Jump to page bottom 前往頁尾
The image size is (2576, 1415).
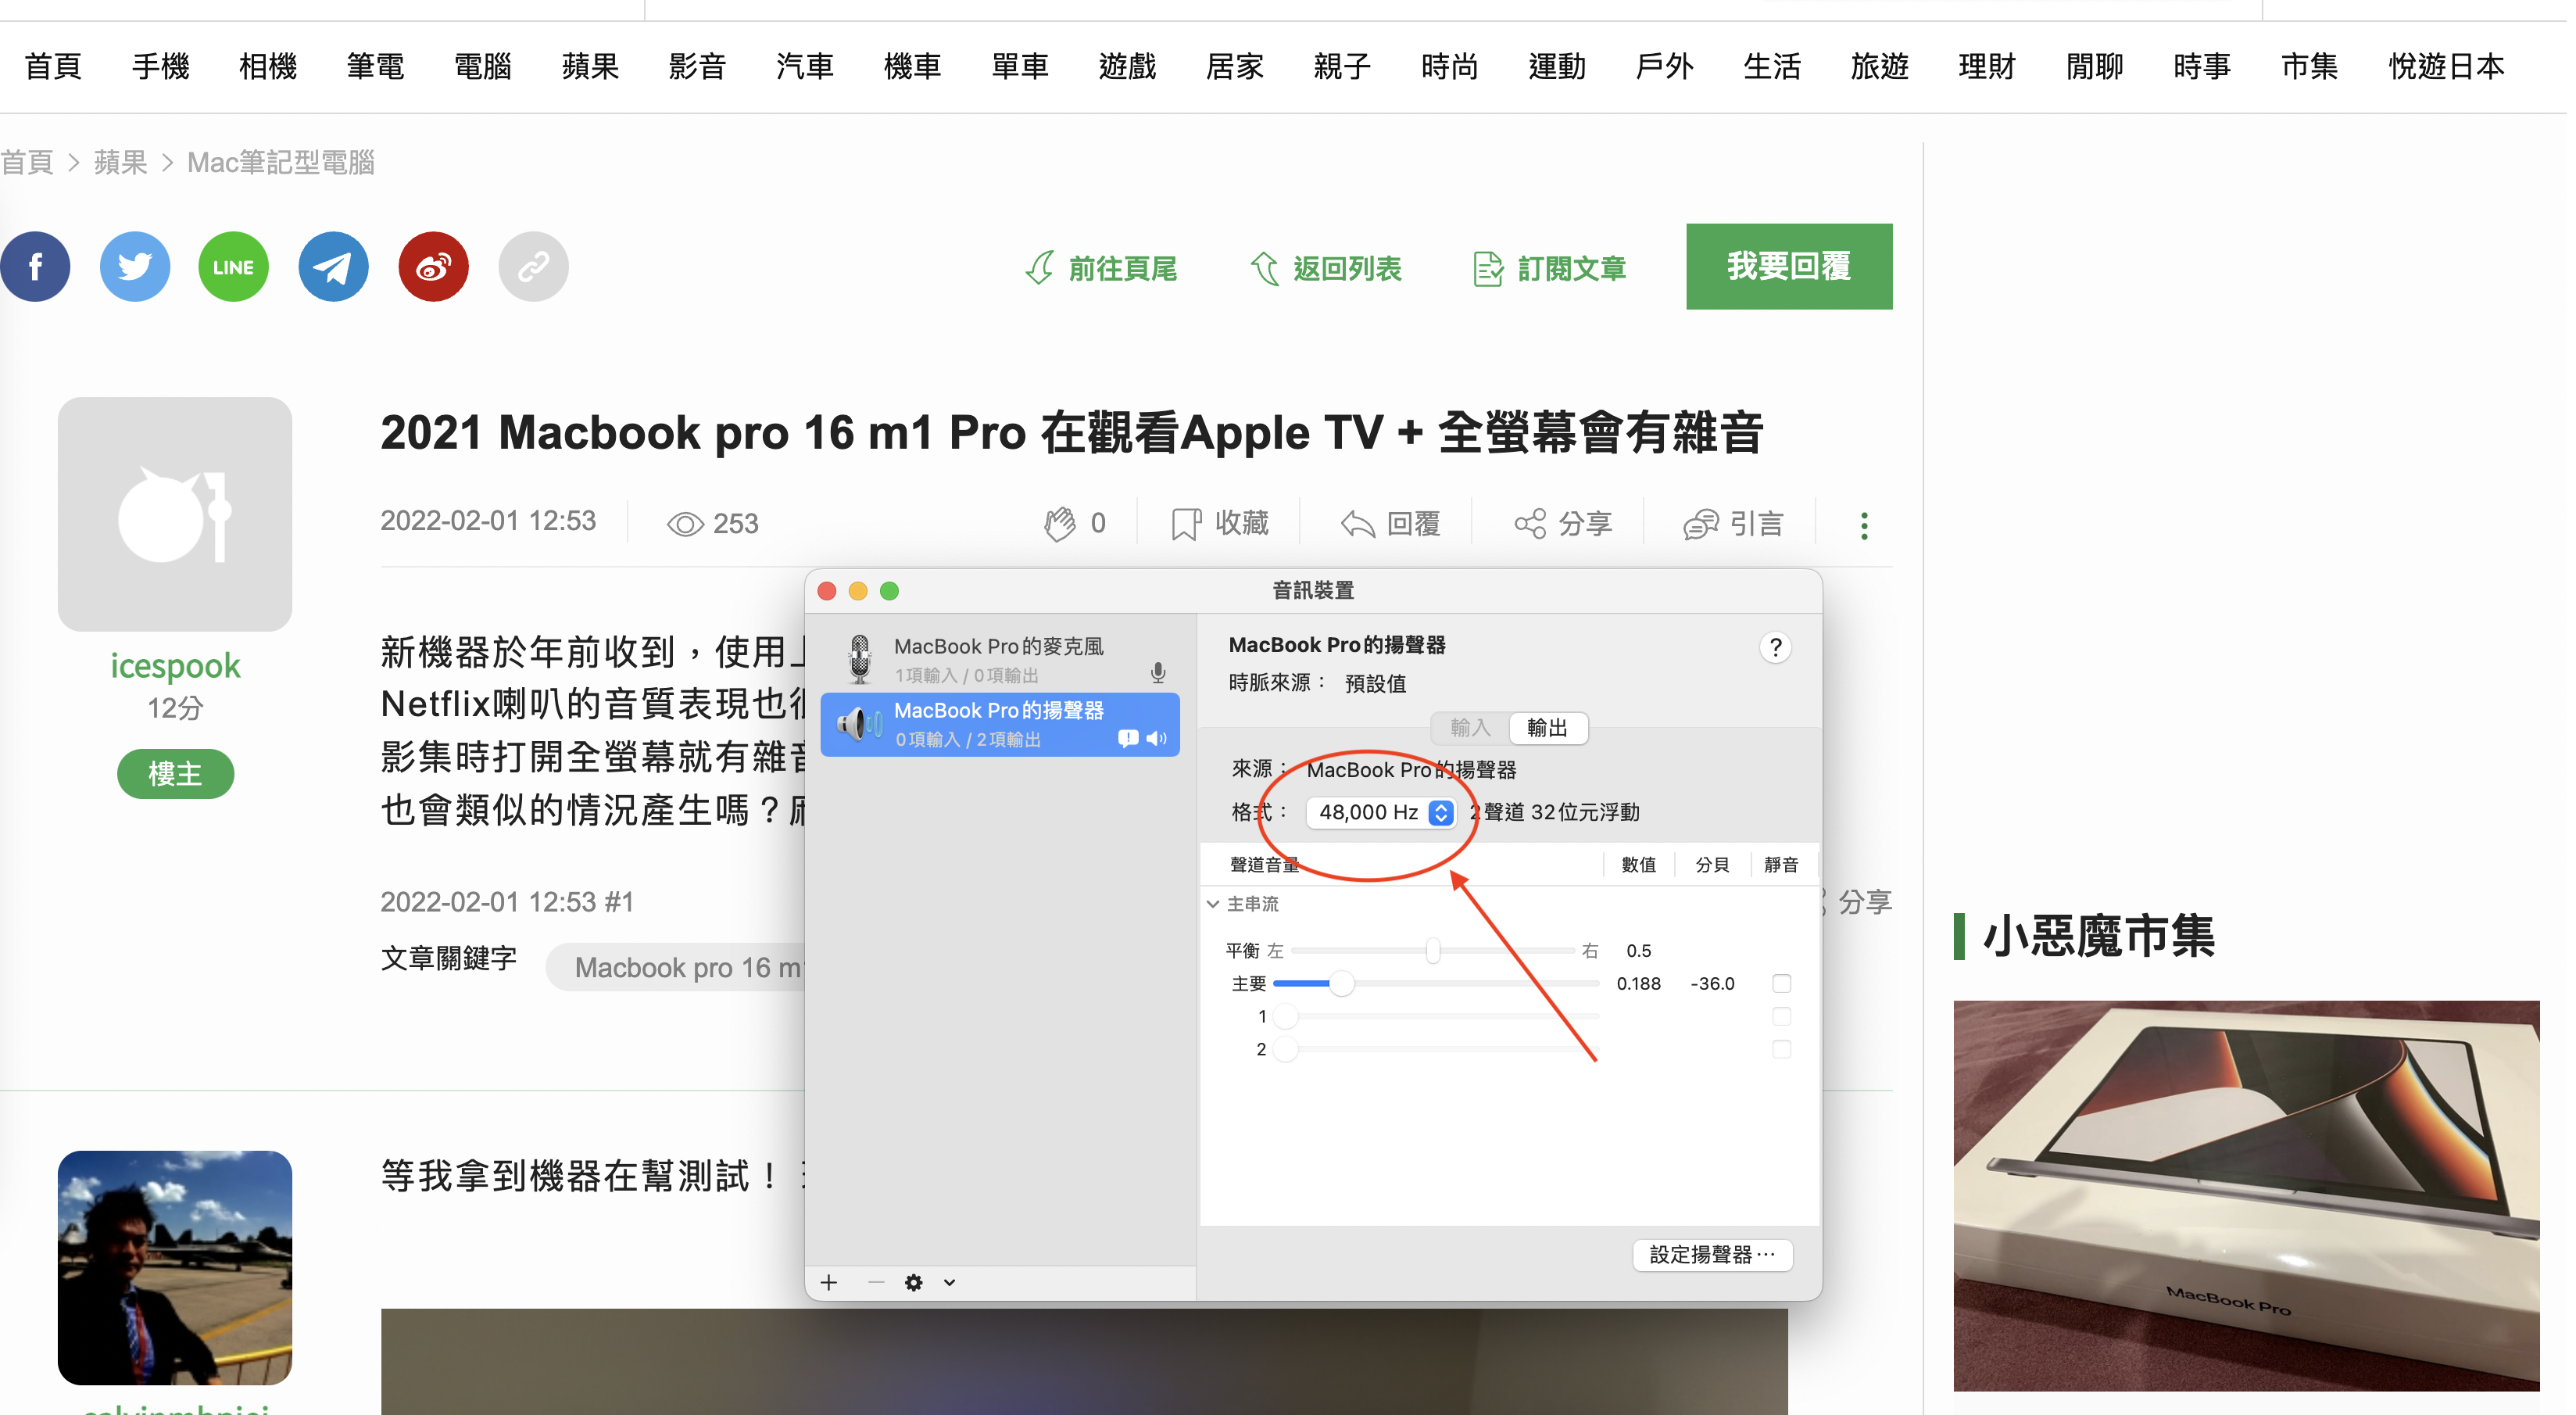click(1102, 268)
